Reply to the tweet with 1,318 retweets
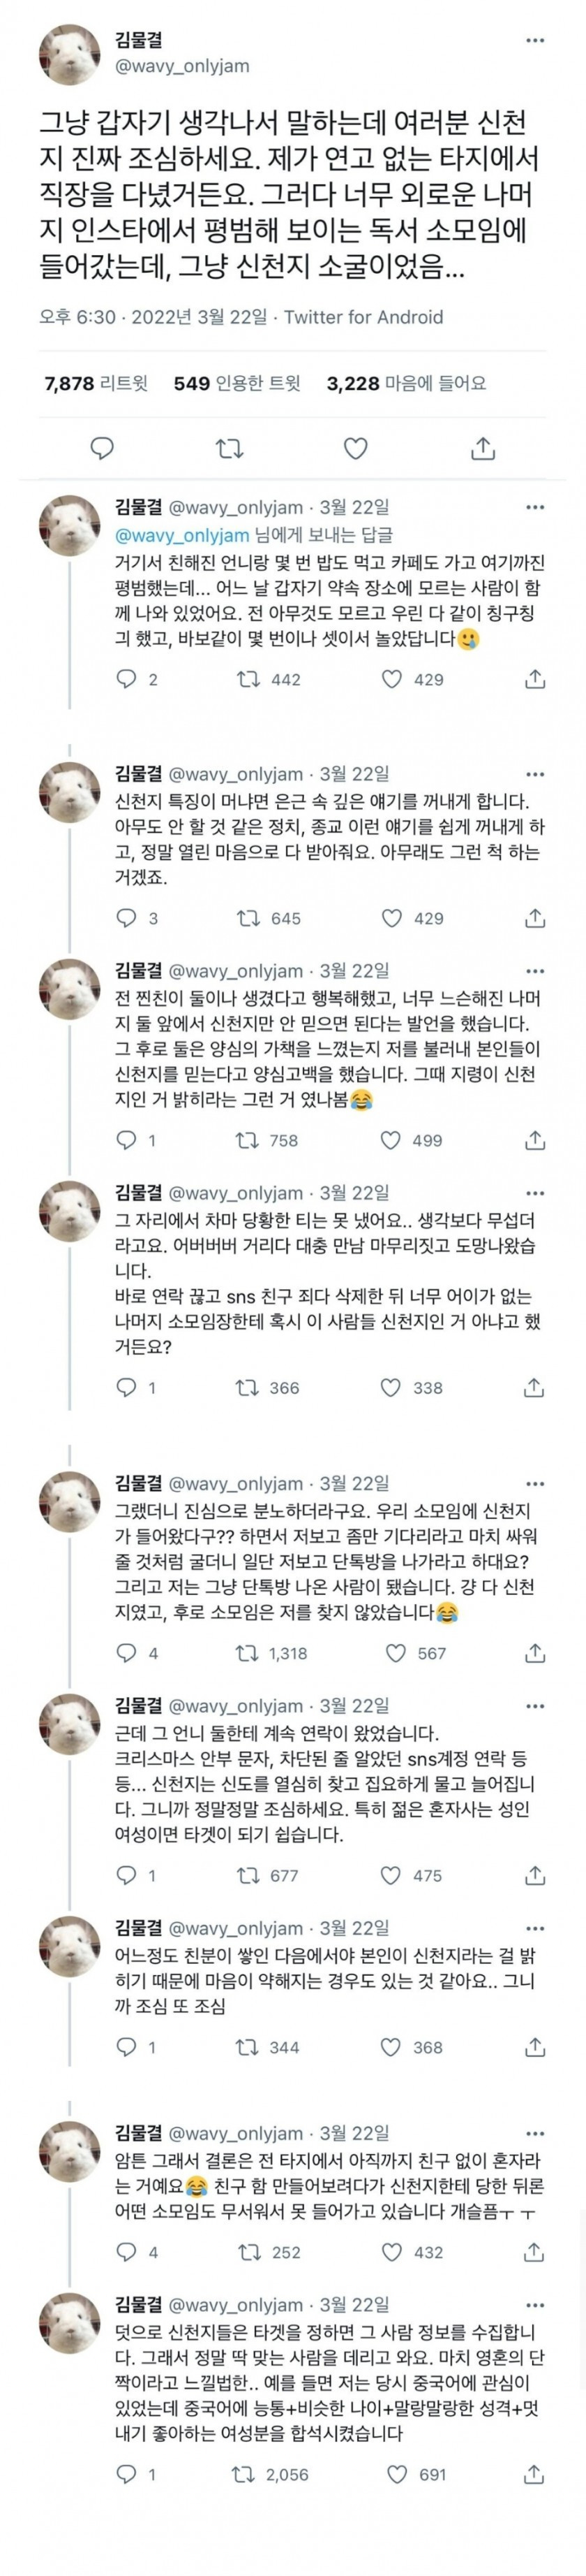Viewport: 586px width, 2576px height. click(x=127, y=1653)
